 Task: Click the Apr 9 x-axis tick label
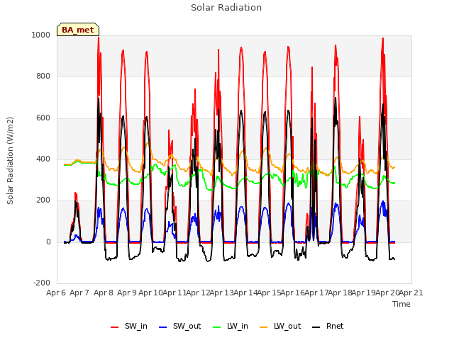pos(127,293)
